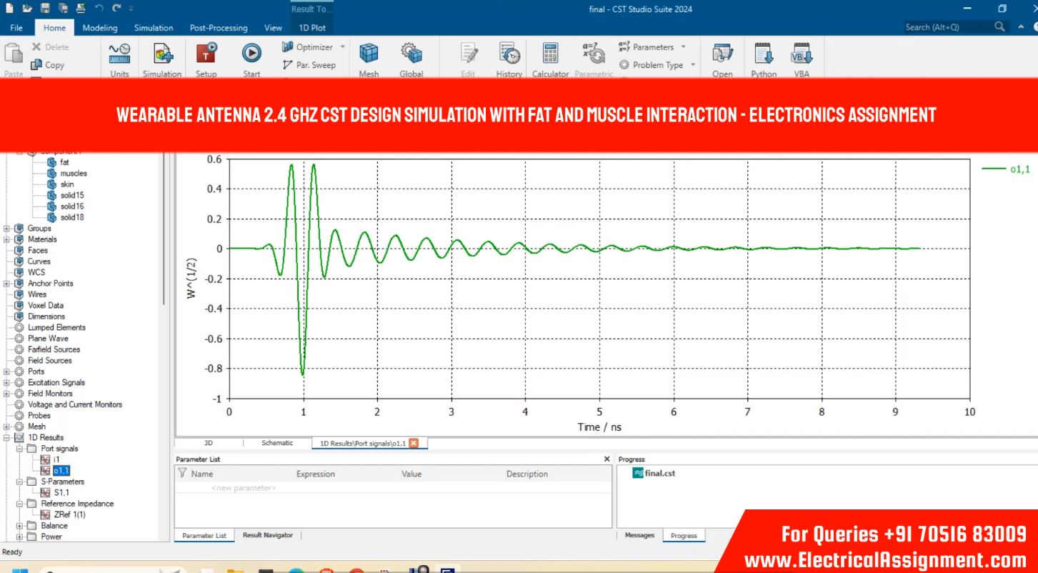Close the o1,1 port signals tab
This screenshot has width=1038, height=573.
pos(414,443)
